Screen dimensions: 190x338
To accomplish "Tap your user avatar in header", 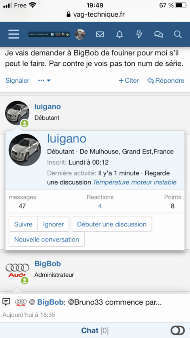I will click(80, 34).
